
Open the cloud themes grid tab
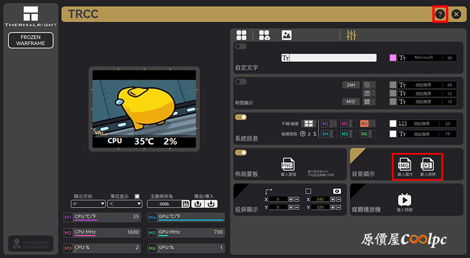(264, 35)
